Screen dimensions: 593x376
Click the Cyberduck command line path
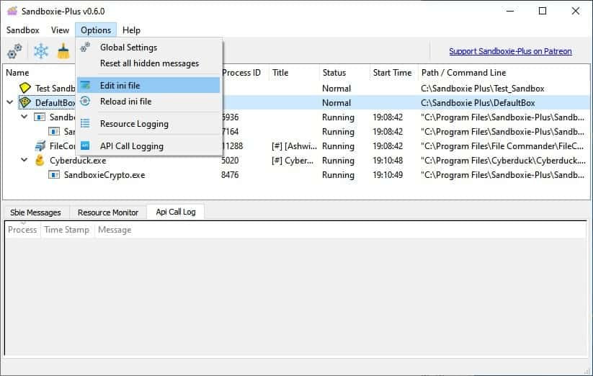pos(503,160)
